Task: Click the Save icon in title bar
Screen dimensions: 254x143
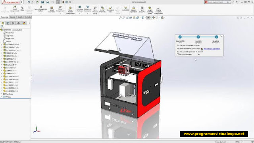Action: [42, 2]
